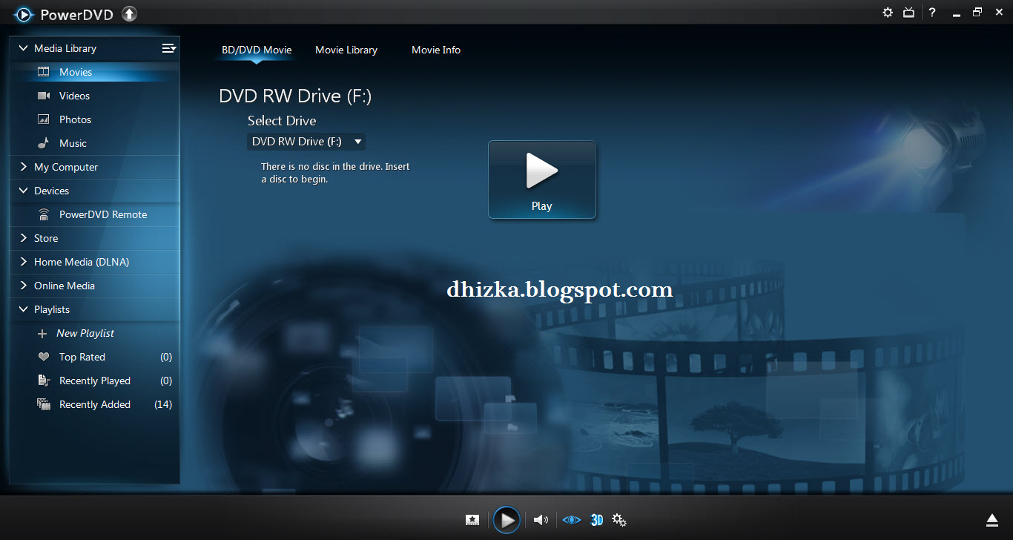Click the PowerDVD upgrade arrow icon
This screenshot has width=1013, height=540.
tap(129, 13)
